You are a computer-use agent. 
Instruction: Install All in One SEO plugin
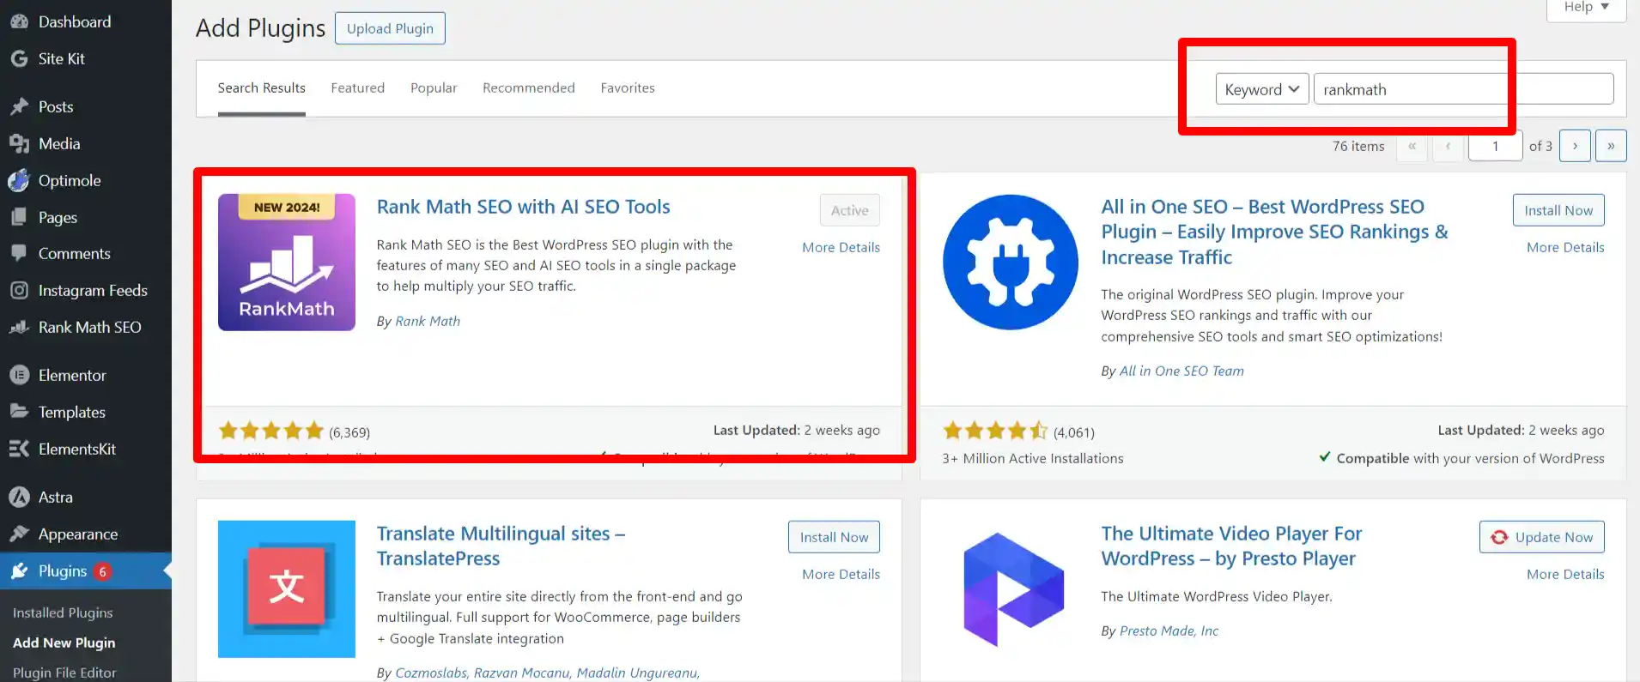point(1558,210)
